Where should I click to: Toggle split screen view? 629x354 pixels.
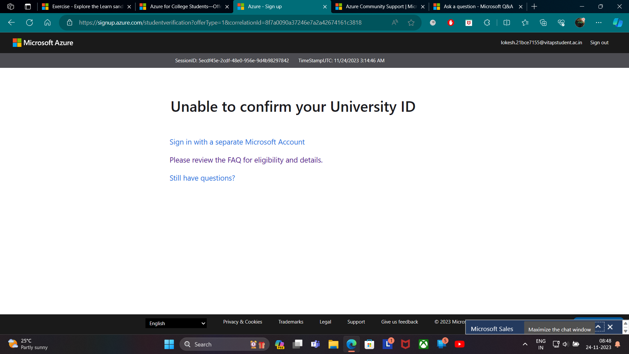point(507,23)
